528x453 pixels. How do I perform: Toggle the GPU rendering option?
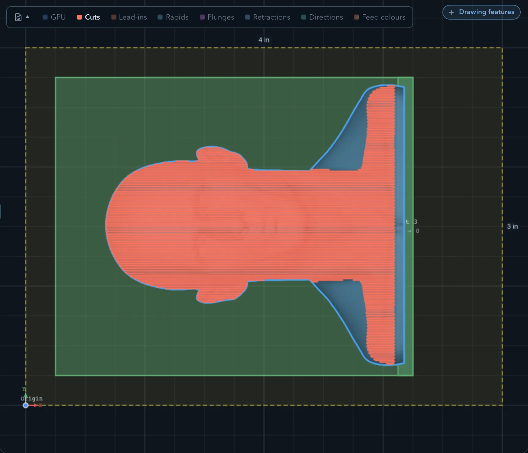[x=54, y=17]
